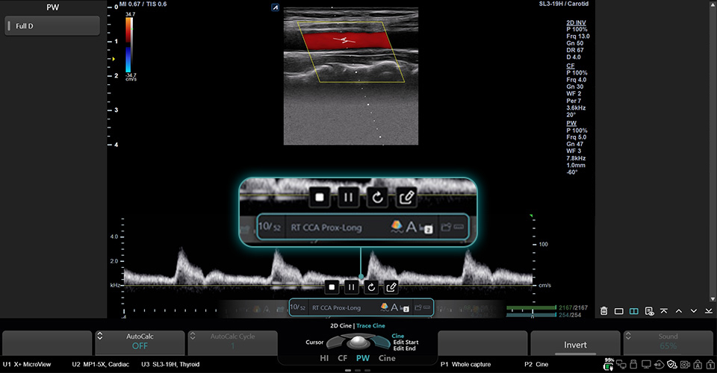Image resolution: width=717 pixels, height=373 pixels.
Task: Jump to last thumbnail with bottom arrow
Action: 708,311
